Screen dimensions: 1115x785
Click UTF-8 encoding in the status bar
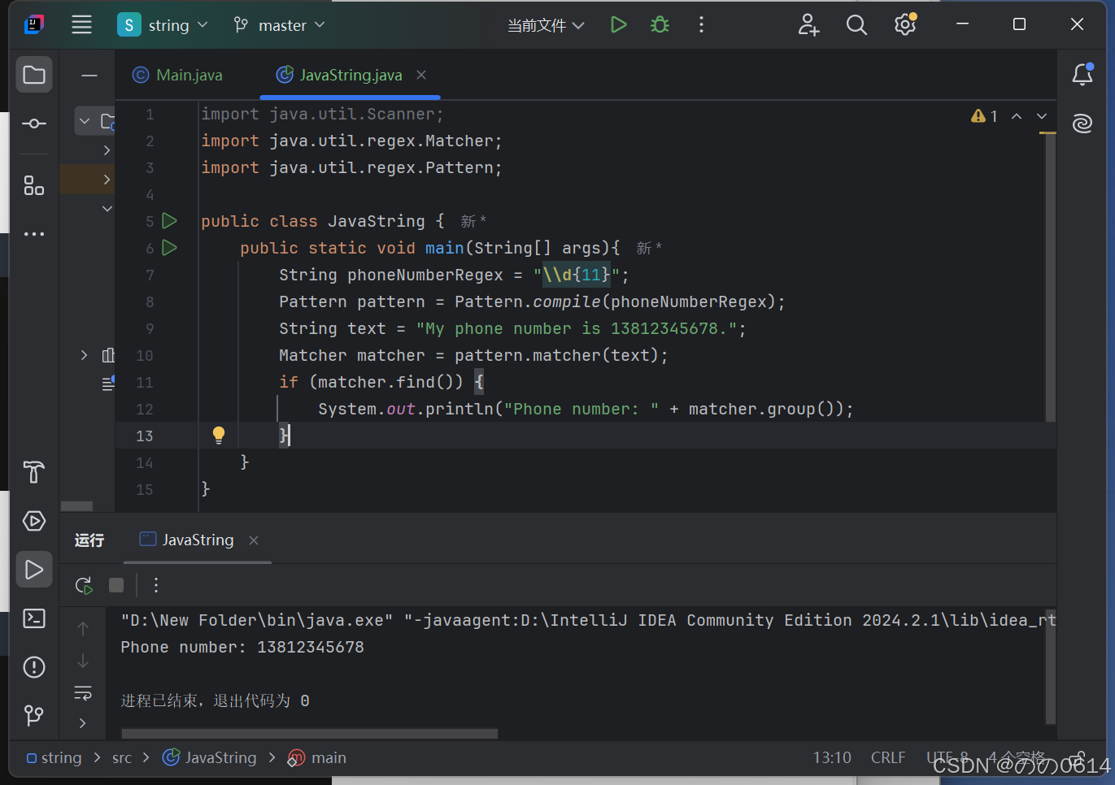(x=946, y=757)
